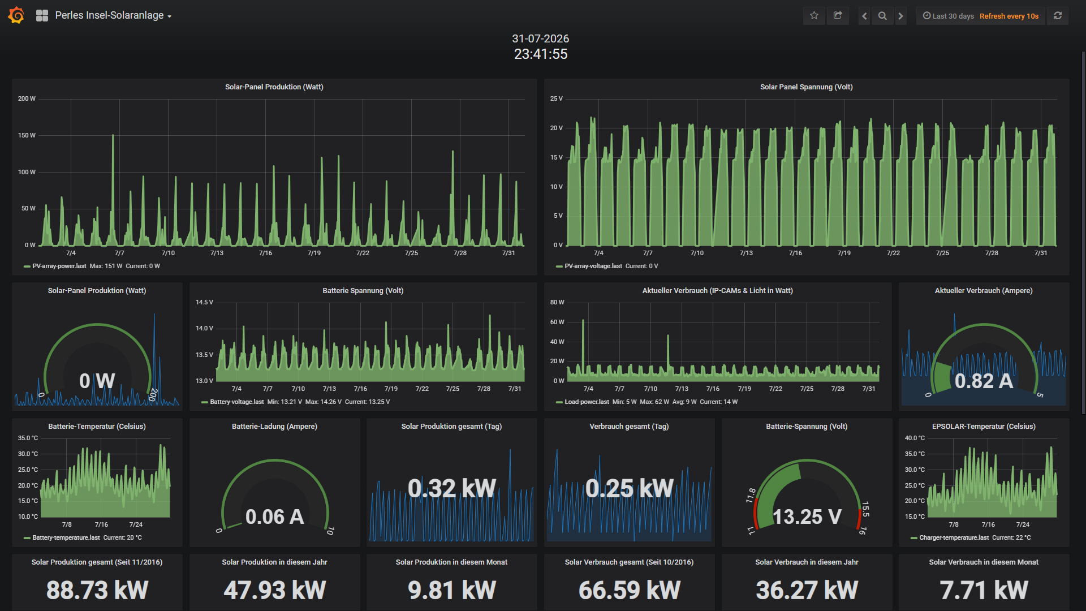Toggle the Battery-voltage.last legend series
The width and height of the screenshot is (1086, 611).
pos(236,402)
